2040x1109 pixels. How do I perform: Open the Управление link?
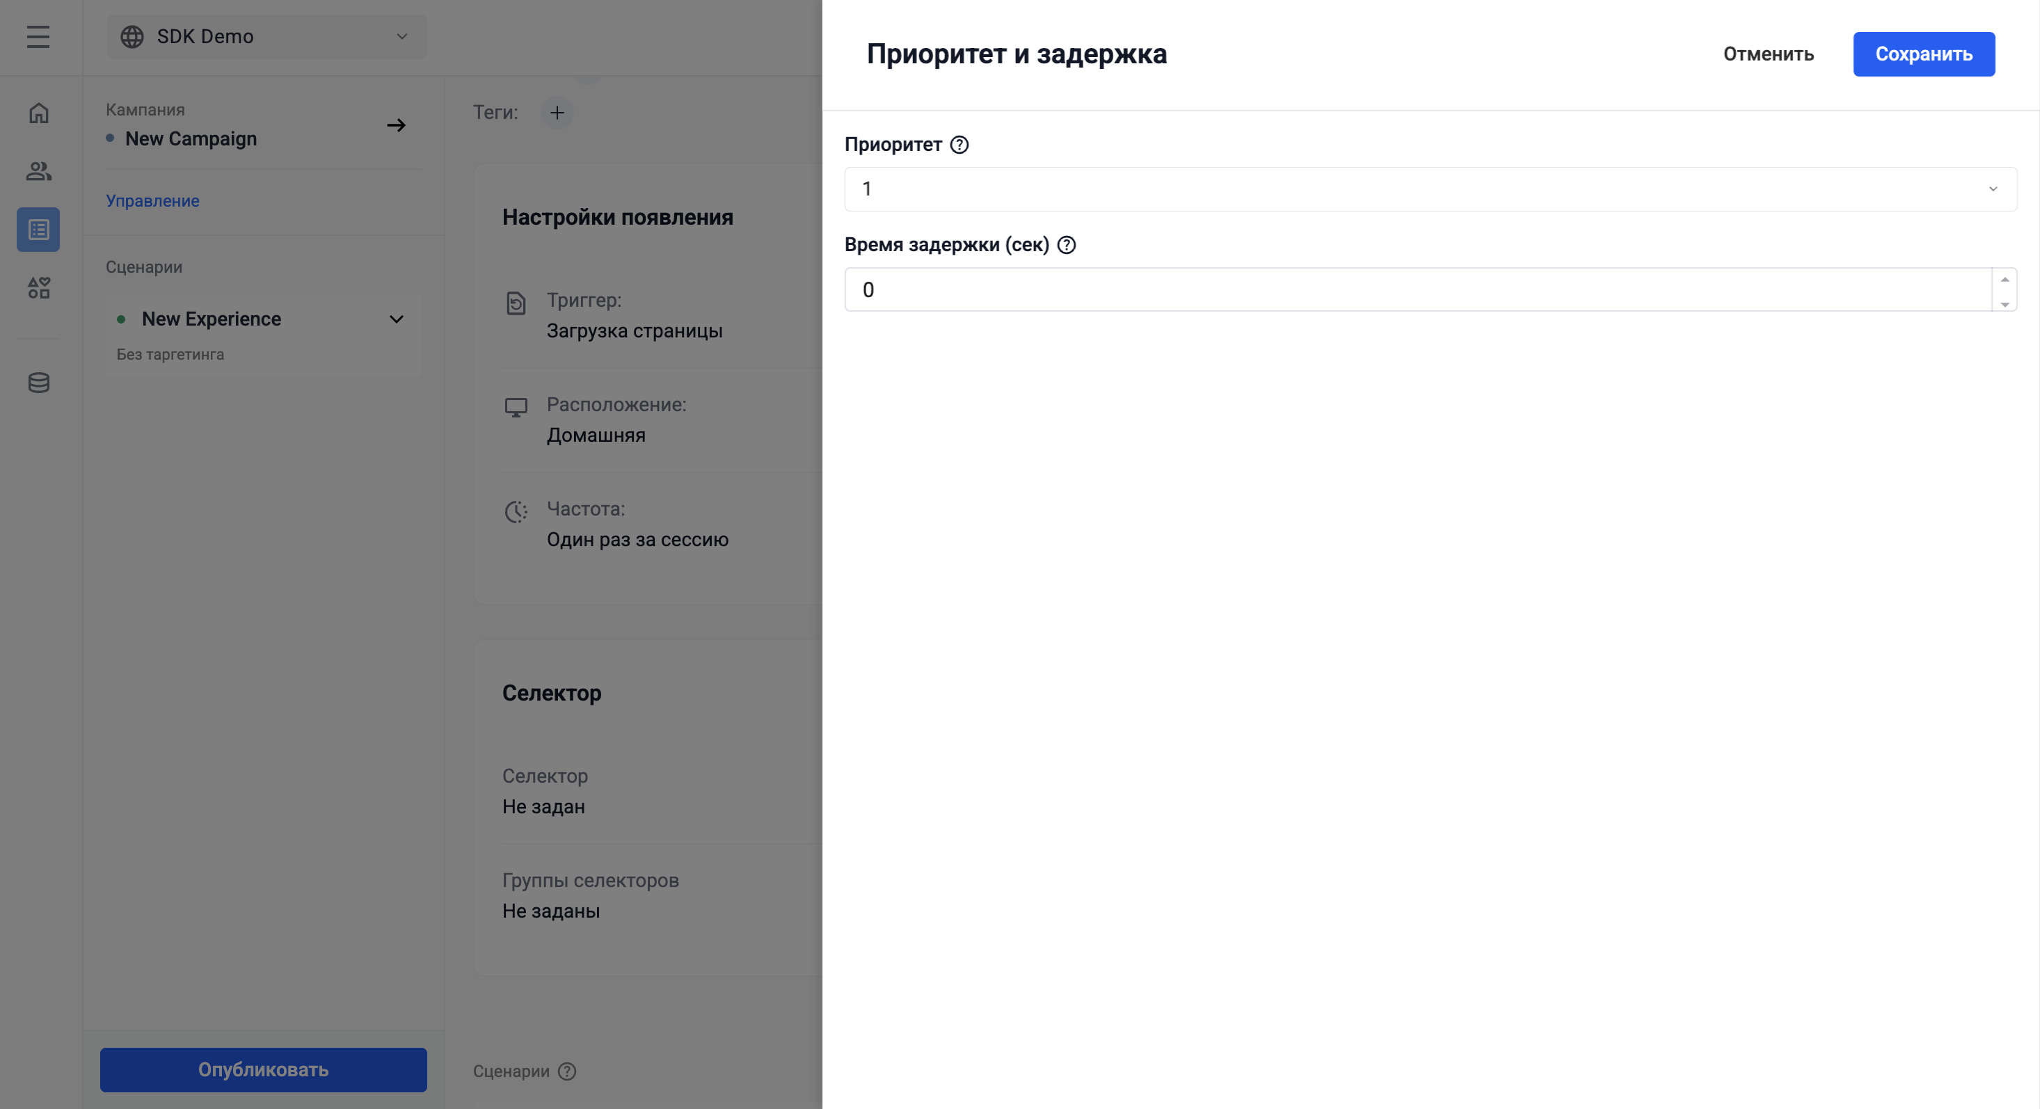153,201
